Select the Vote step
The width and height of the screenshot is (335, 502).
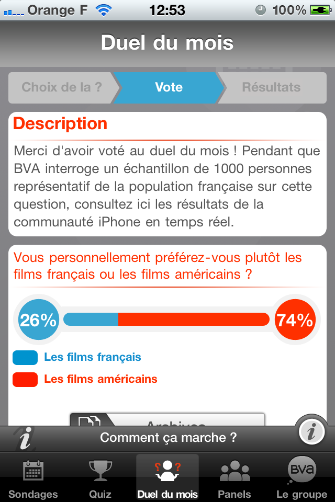click(x=169, y=87)
